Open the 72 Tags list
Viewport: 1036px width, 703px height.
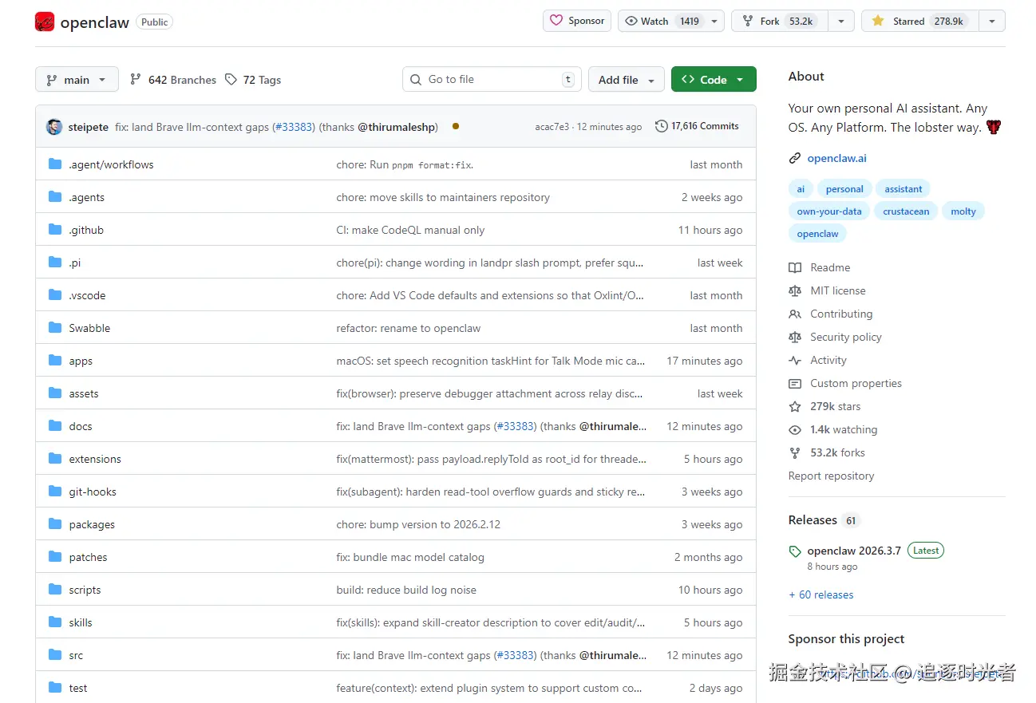253,80
